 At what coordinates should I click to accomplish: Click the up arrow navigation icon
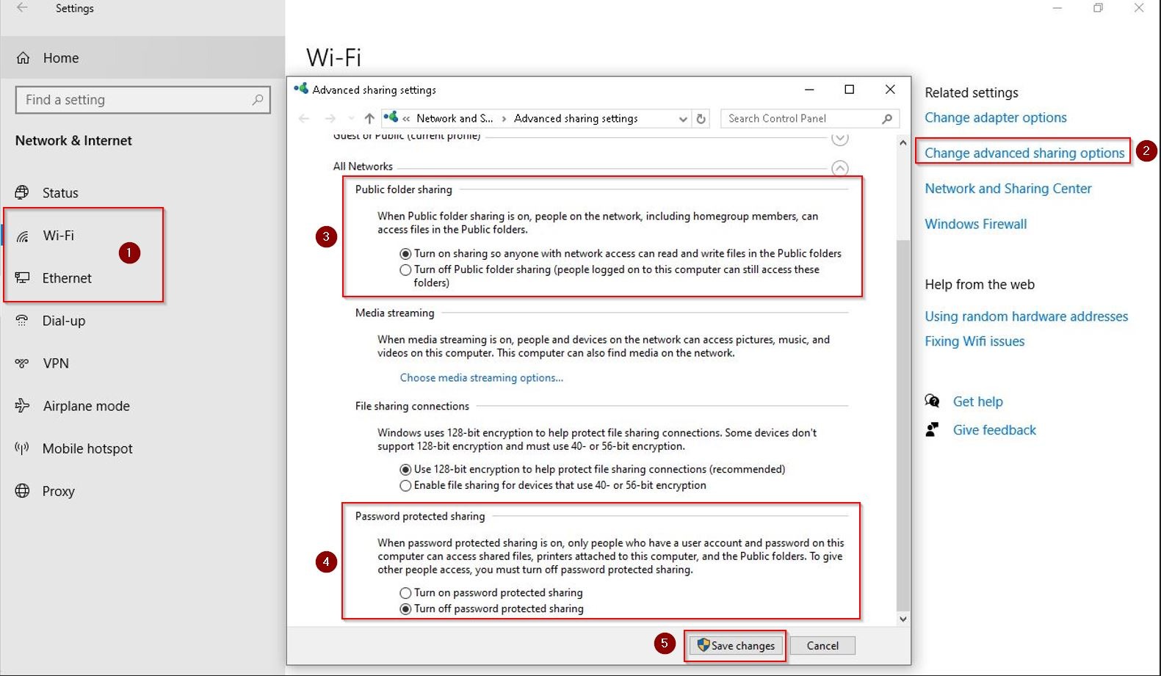coord(369,119)
